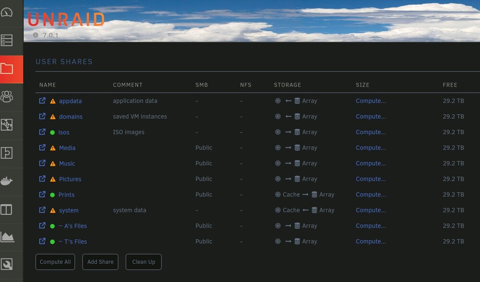Open the Pictures share settings
The image size is (480, 282).
pos(70,179)
